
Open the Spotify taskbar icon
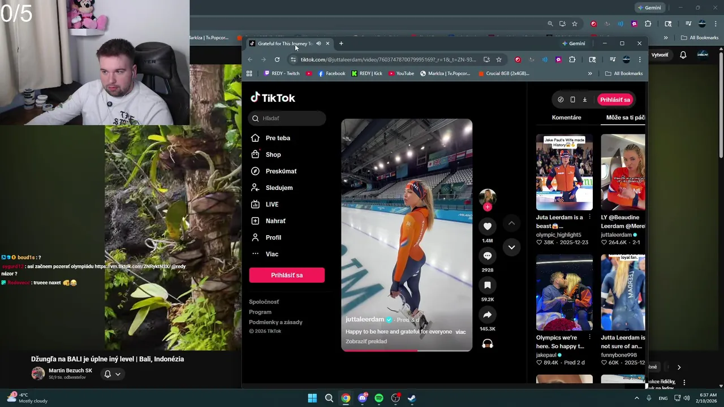379,398
